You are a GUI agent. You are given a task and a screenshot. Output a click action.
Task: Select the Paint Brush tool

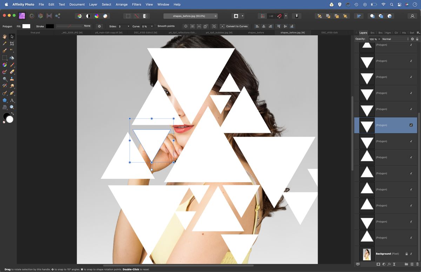[x=12, y=65]
